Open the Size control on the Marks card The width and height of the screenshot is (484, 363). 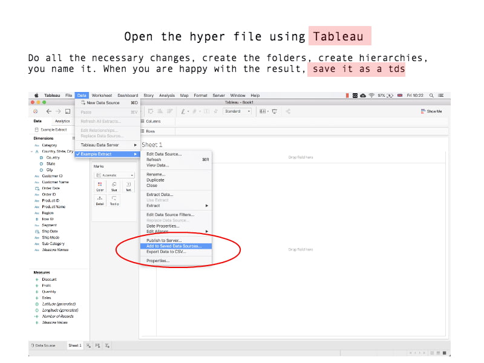[113, 187]
